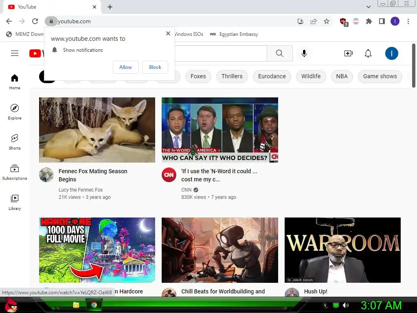Open the Create video camera icon

(349, 53)
